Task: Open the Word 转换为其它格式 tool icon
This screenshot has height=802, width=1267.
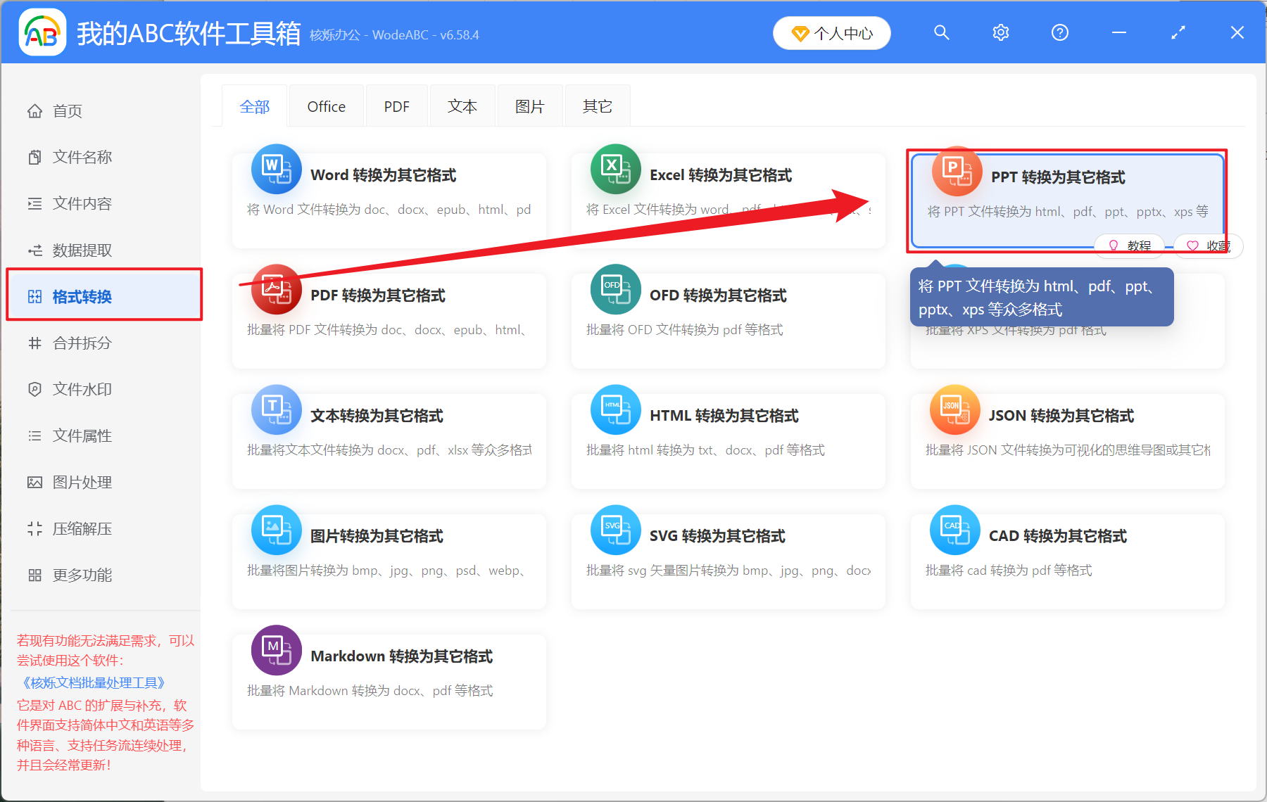Action: (x=276, y=170)
